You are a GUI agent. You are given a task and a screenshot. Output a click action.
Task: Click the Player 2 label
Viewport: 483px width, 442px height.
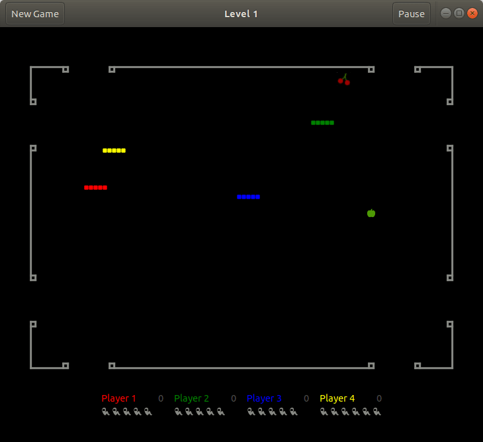(x=192, y=398)
